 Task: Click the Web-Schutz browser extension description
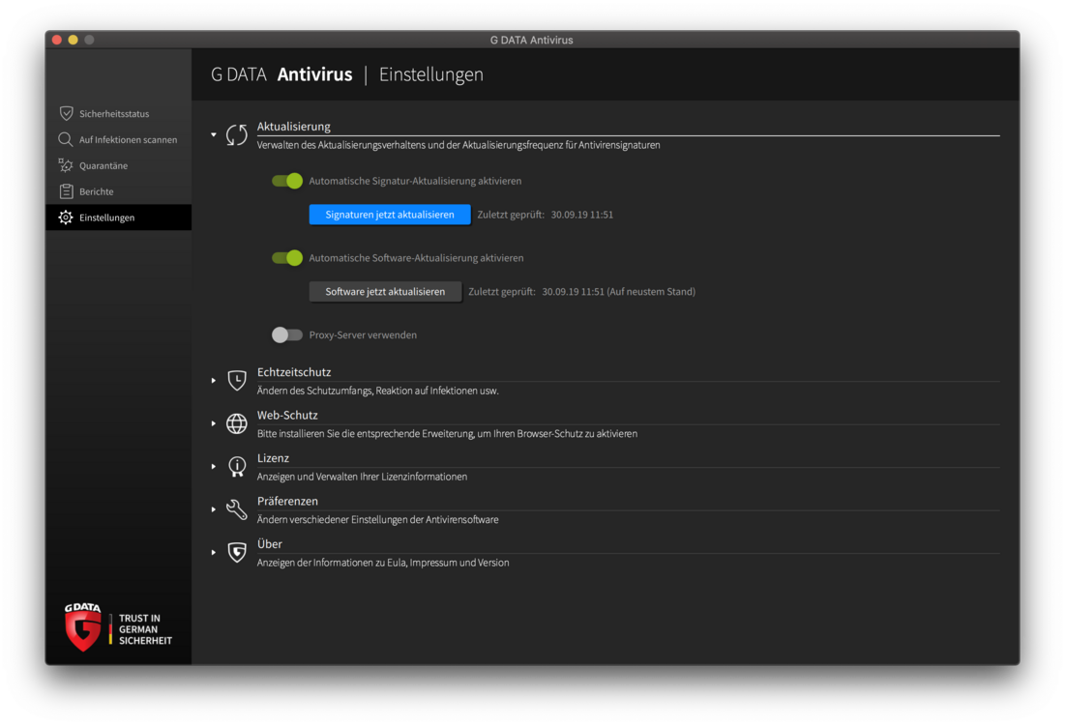(x=447, y=434)
